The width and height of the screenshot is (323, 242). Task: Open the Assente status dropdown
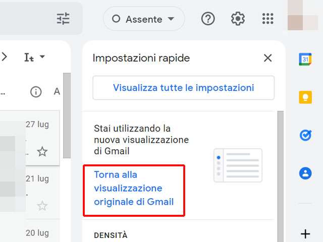click(x=144, y=19)
